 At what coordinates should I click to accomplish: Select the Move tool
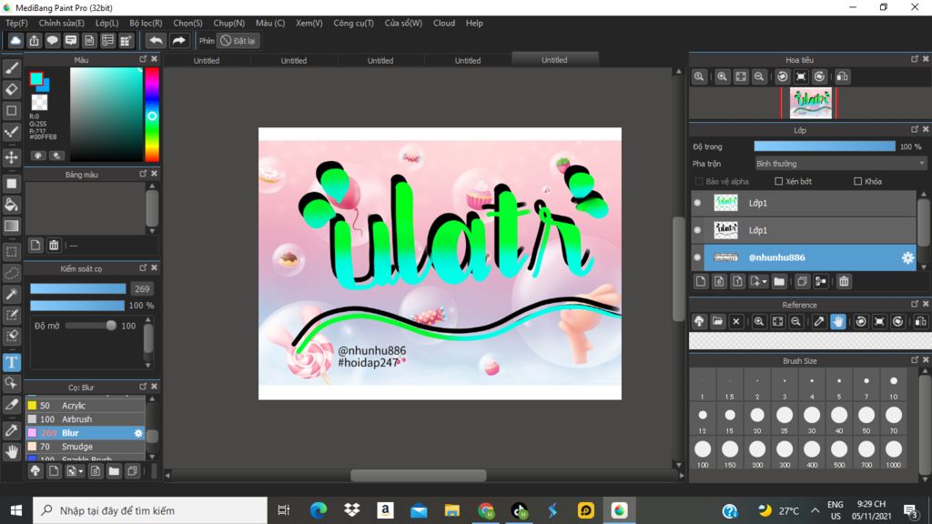11,157
